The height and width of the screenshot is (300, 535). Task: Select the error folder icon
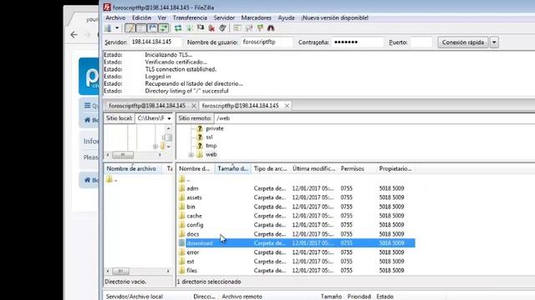(181, 252)
